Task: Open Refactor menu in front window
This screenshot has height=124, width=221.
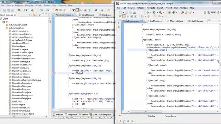Action: pos(141,8)
